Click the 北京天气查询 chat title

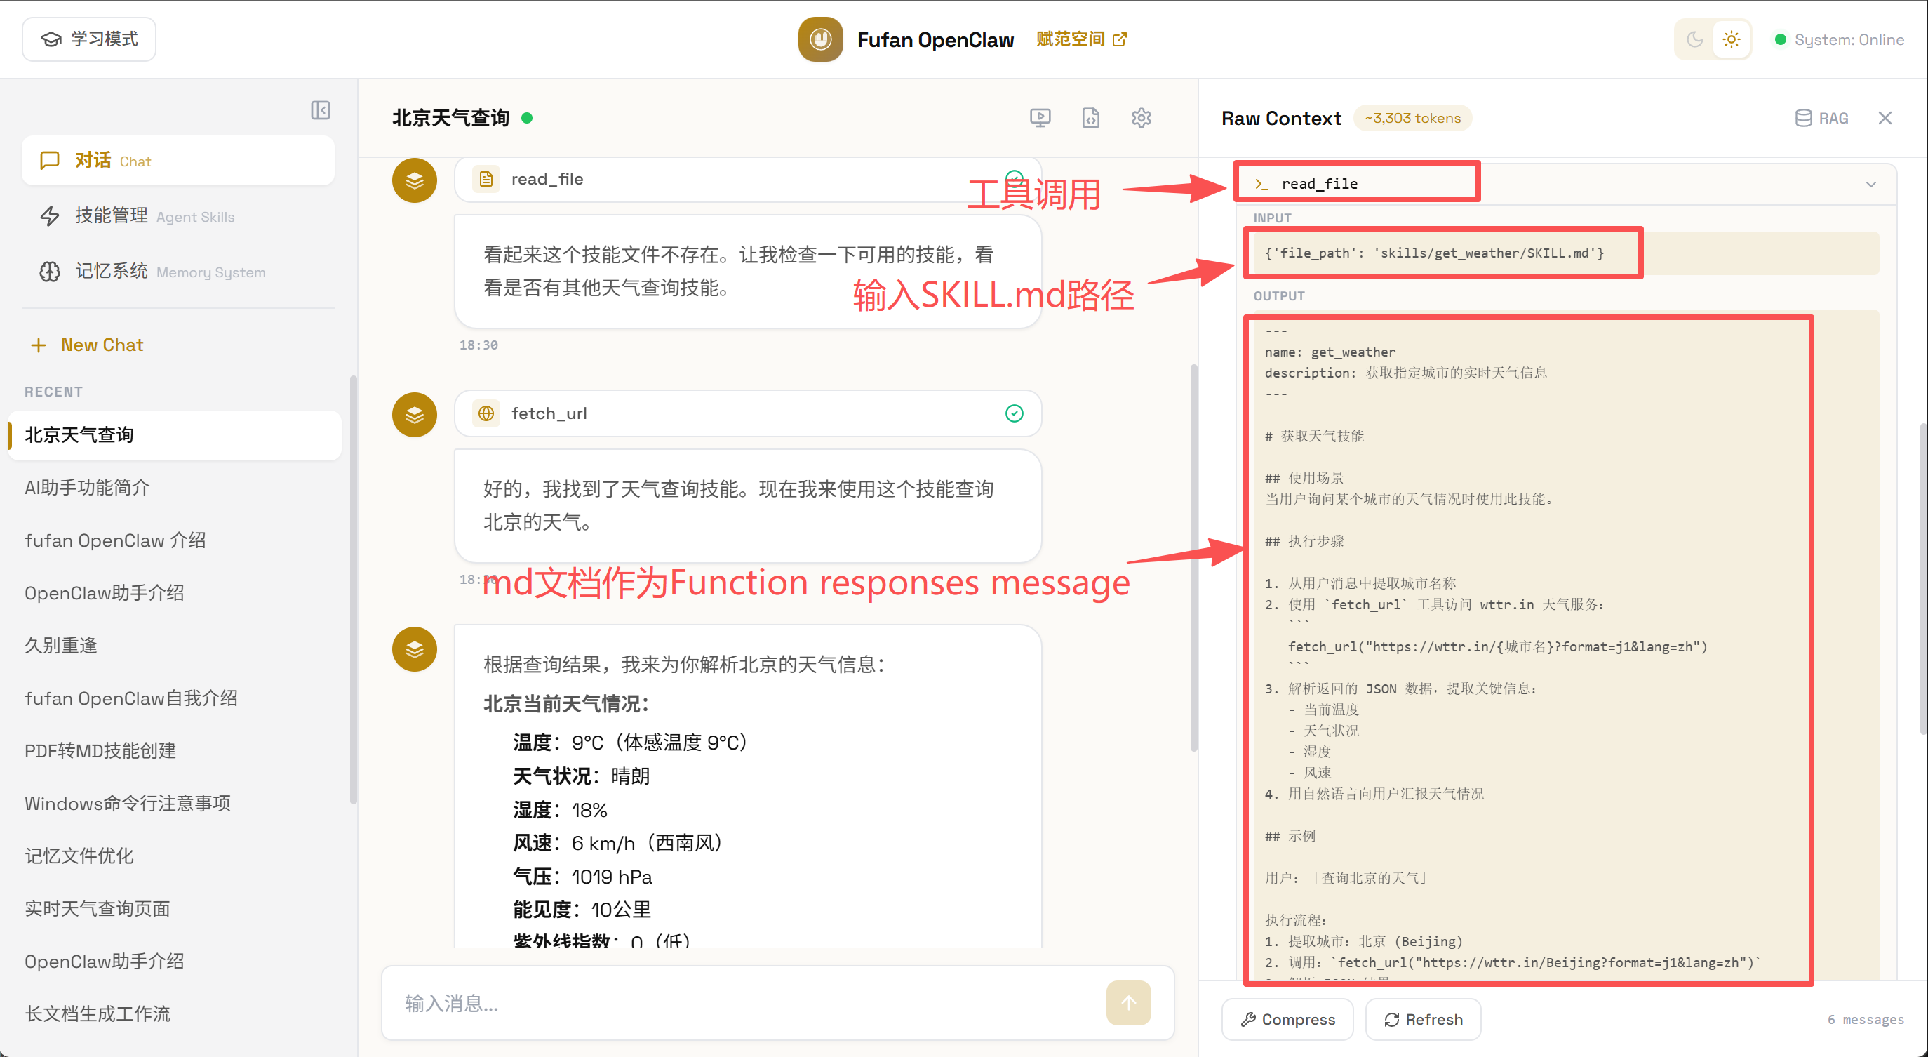[x=450, y=119]
